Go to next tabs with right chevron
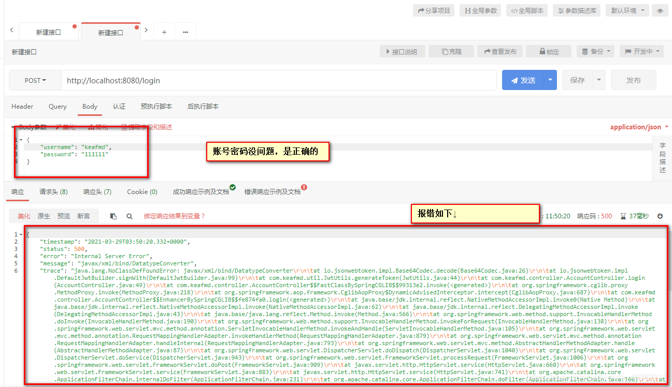This screenshot has height=387, width=672. coord(146,31)
